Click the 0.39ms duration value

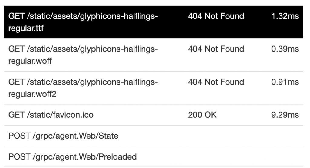coord(285,49)
